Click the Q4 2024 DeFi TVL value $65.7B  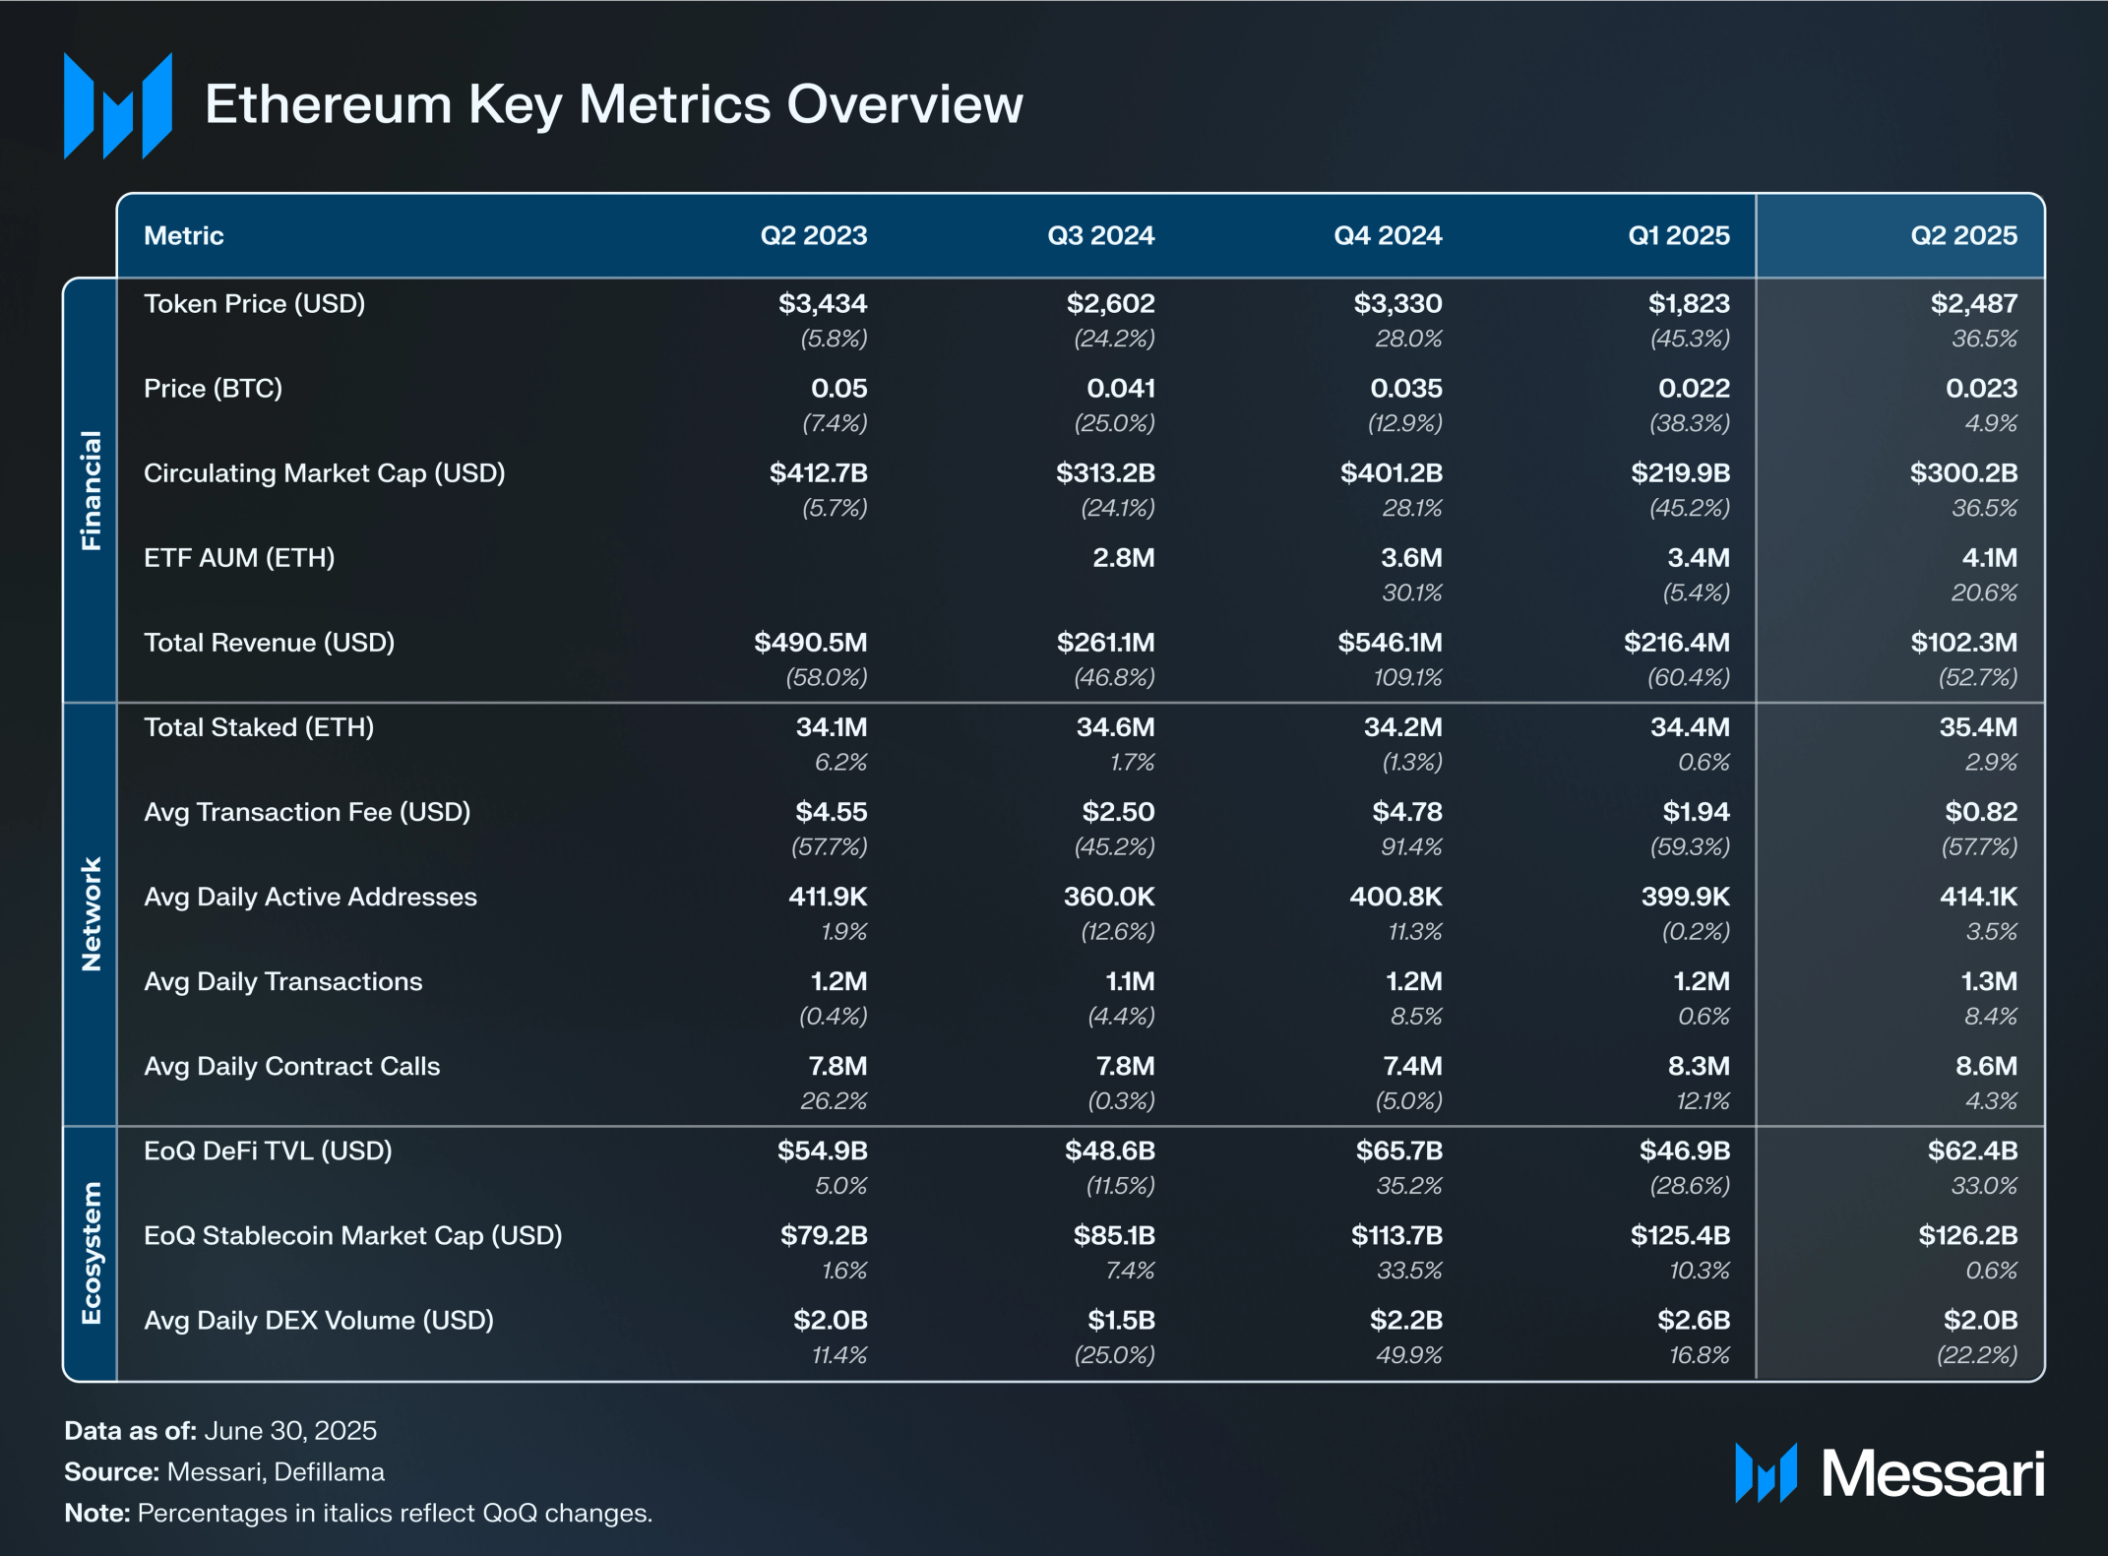(1398, 1151)
